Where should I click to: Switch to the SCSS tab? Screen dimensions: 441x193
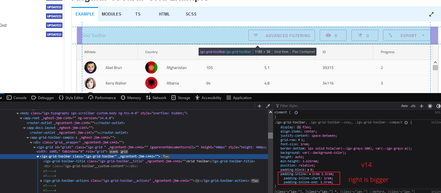[x=191, y=14]
